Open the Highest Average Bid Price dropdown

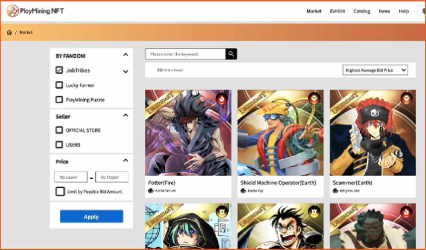(x=375, y=70)
